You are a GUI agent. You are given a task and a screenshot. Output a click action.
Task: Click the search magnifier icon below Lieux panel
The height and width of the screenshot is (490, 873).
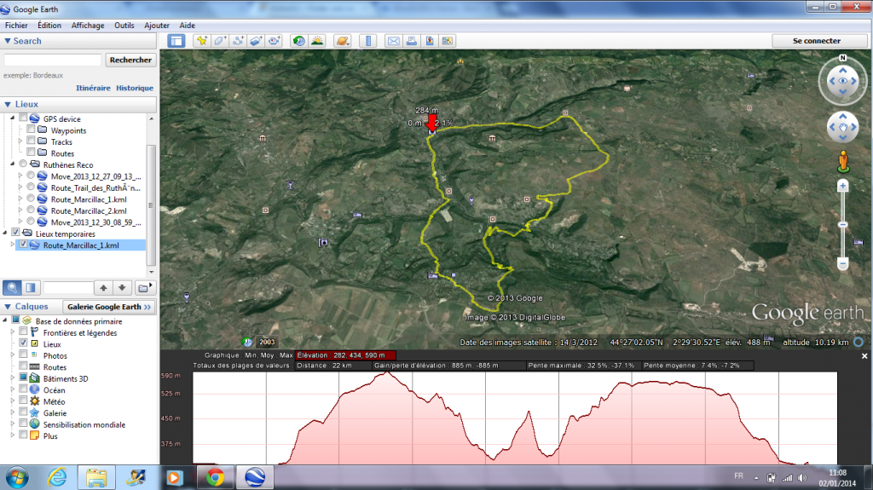[12, 287]
